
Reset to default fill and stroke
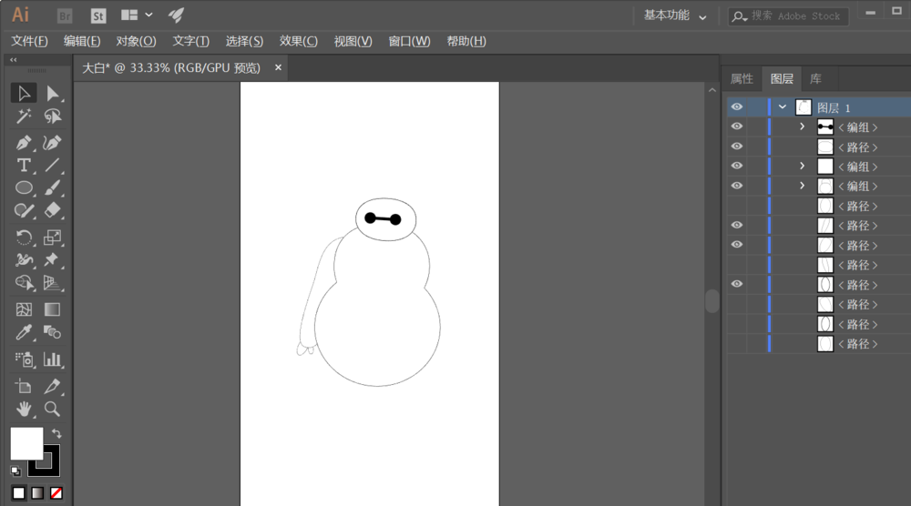tap(15, 471)
